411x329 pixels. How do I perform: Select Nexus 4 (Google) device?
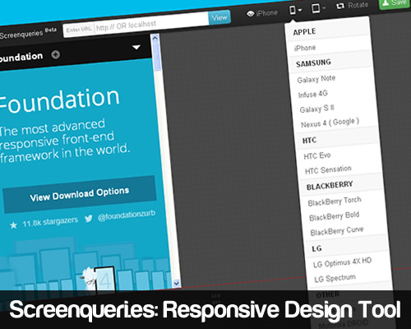[x=330, y=123]
